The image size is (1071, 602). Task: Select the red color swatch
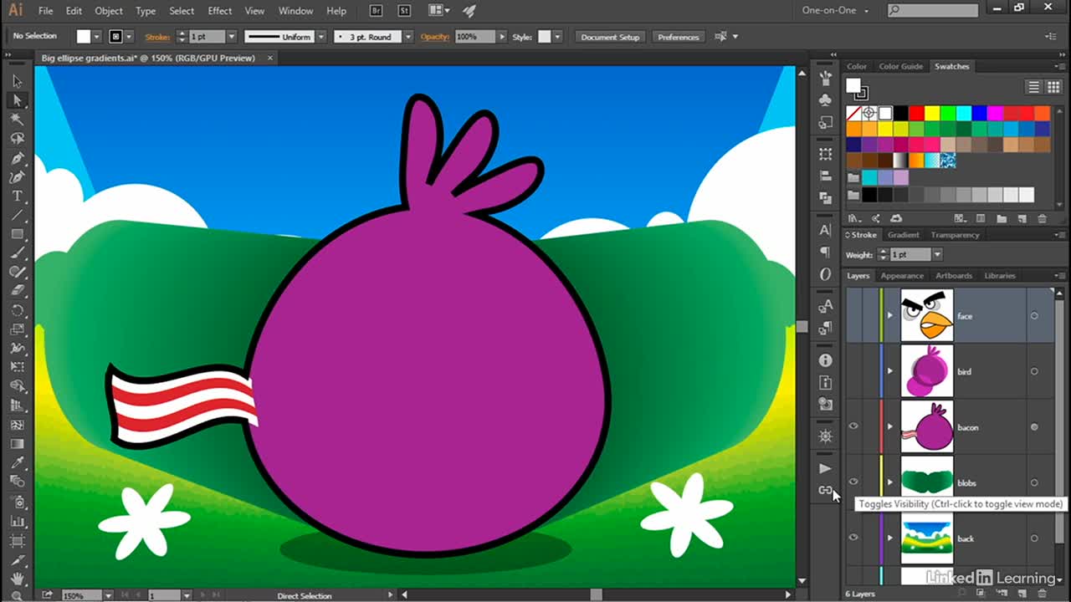pyautogui.click(x=916, y=113)
